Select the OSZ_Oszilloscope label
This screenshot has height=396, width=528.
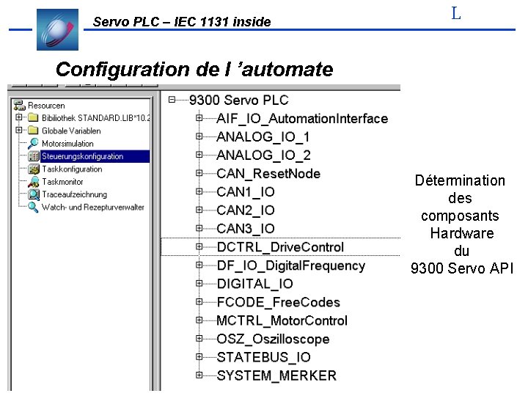pos(273,339)
